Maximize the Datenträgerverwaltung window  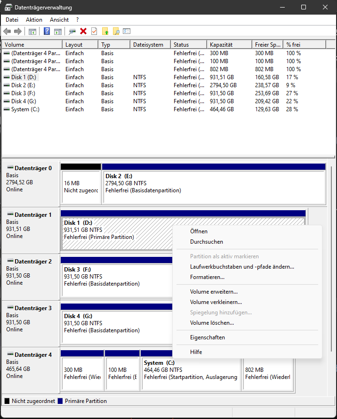click(x=304, y=7)
